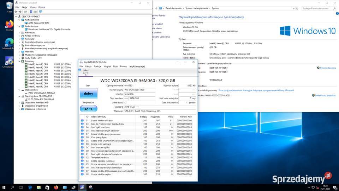Select AMD Radeon HD 6450 device
The width and height of the screenshot is (339, 191).
point(39,23)
